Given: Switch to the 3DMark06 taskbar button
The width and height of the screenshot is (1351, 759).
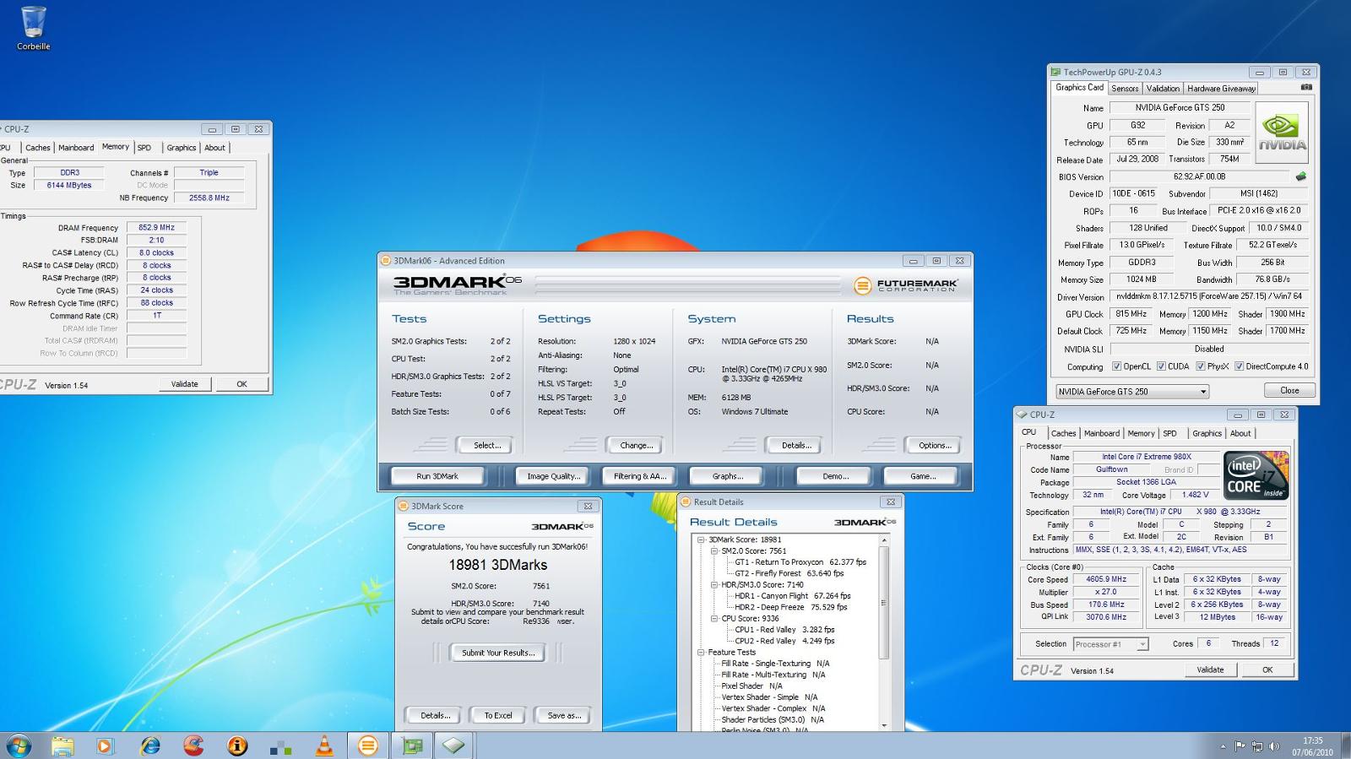Looking at the screenshot, I should [368, 745].
